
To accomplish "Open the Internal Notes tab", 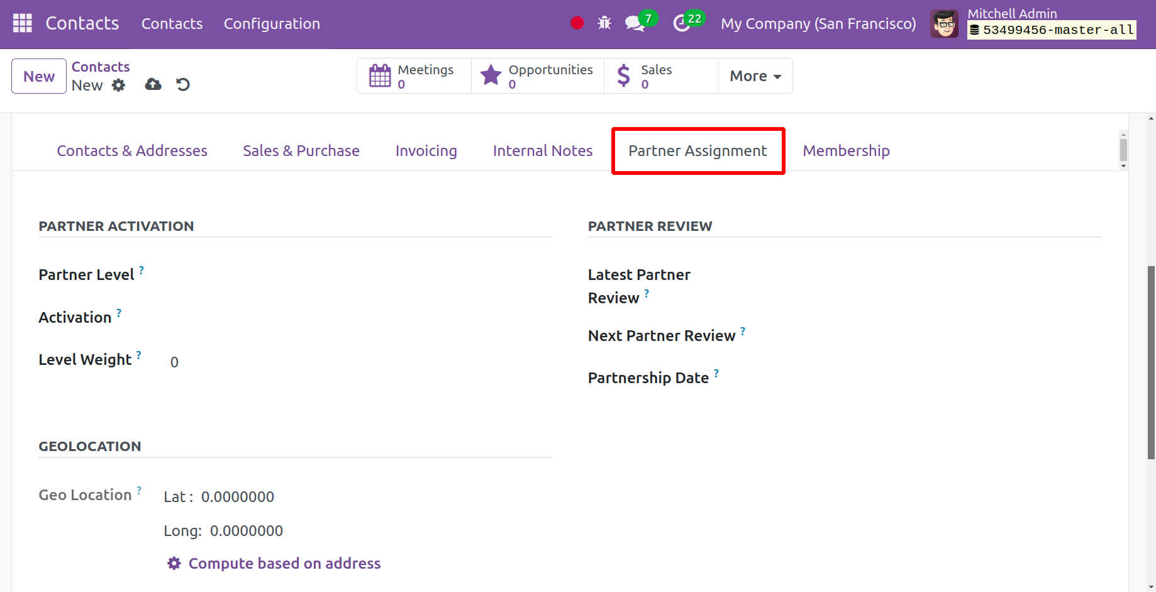I will tap(542, 151).
